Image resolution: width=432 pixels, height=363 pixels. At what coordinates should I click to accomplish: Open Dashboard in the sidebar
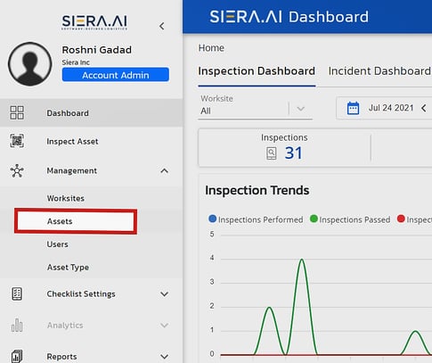click(91, 113)
